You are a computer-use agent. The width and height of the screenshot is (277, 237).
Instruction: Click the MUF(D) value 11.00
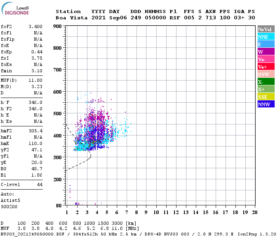(x=35, y=80)
